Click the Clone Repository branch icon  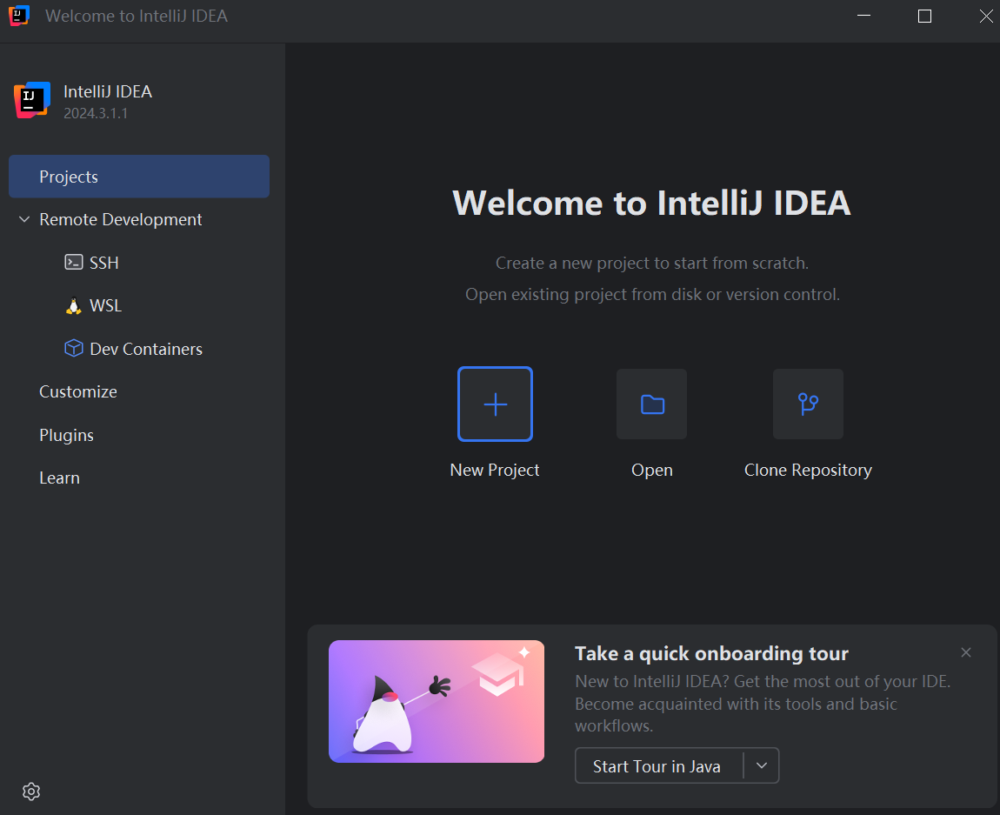point(808,404)
